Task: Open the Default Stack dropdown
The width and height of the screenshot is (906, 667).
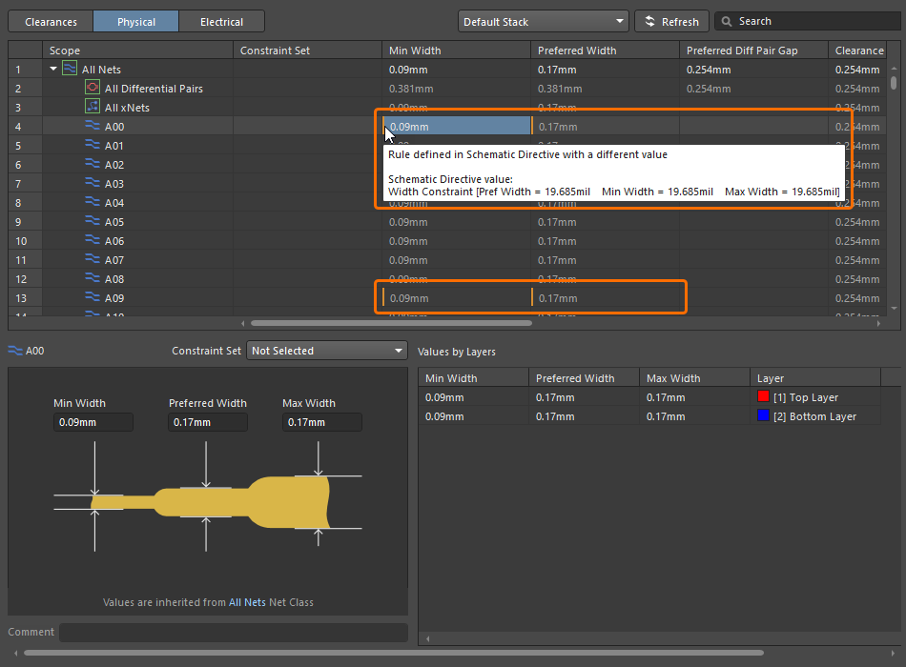Action: click(x=544, y=21)
